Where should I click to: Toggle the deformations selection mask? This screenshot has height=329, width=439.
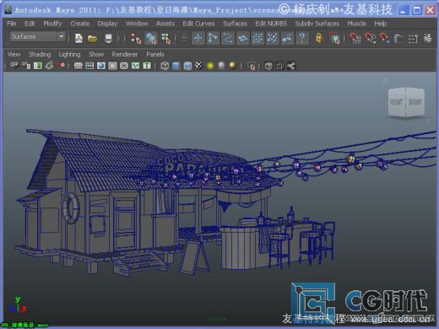pos(257,38)
